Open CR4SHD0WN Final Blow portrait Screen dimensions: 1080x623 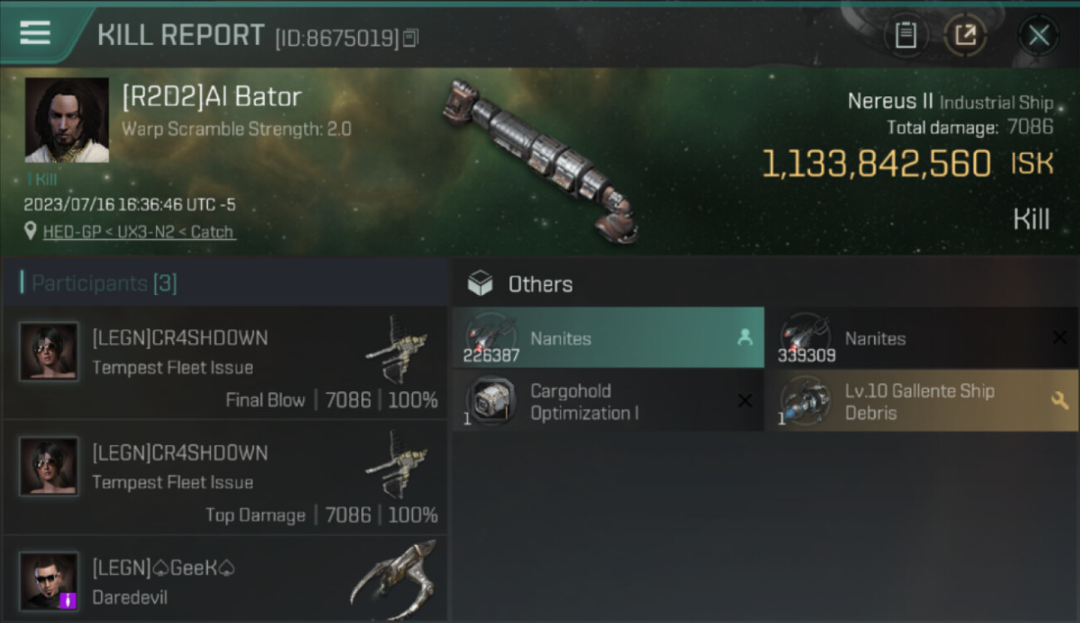point(49,351)
